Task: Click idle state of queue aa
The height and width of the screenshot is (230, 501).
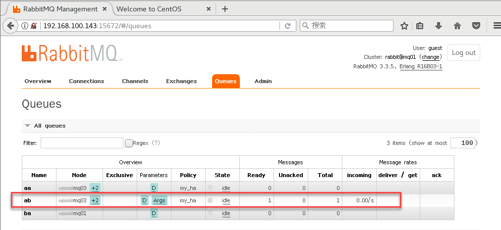Action: click(226, 188)
